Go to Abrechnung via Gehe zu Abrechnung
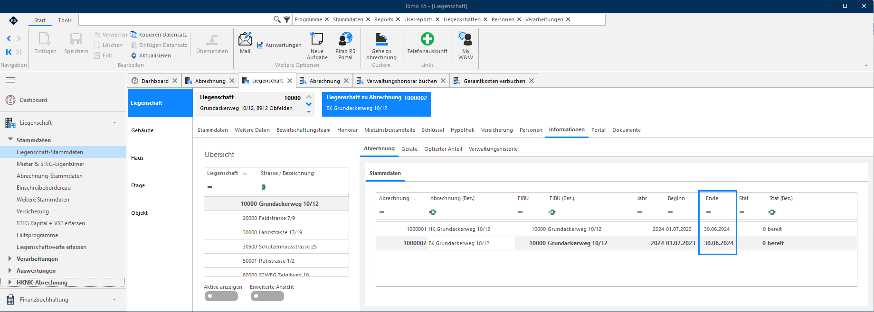Viewport: 874px width, 312px height. pos(381,46)
